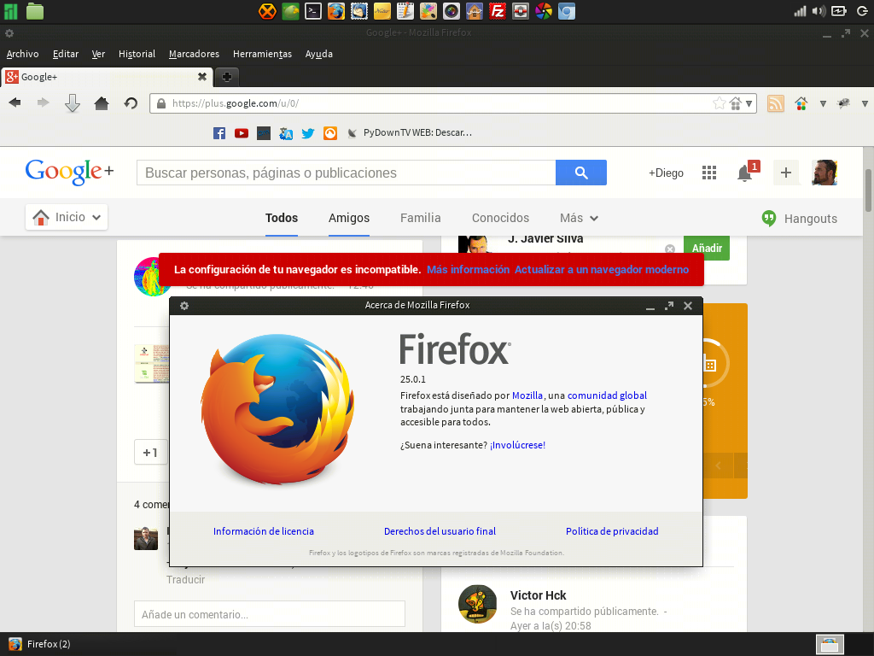Viewport: 874px width, 656px height.
Task: Open the URL bar history dropdown arrow
Action: point(749,103)
